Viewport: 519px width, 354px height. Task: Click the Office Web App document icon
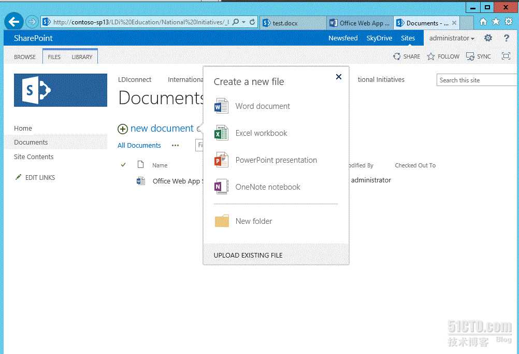[x=141, y=181]
